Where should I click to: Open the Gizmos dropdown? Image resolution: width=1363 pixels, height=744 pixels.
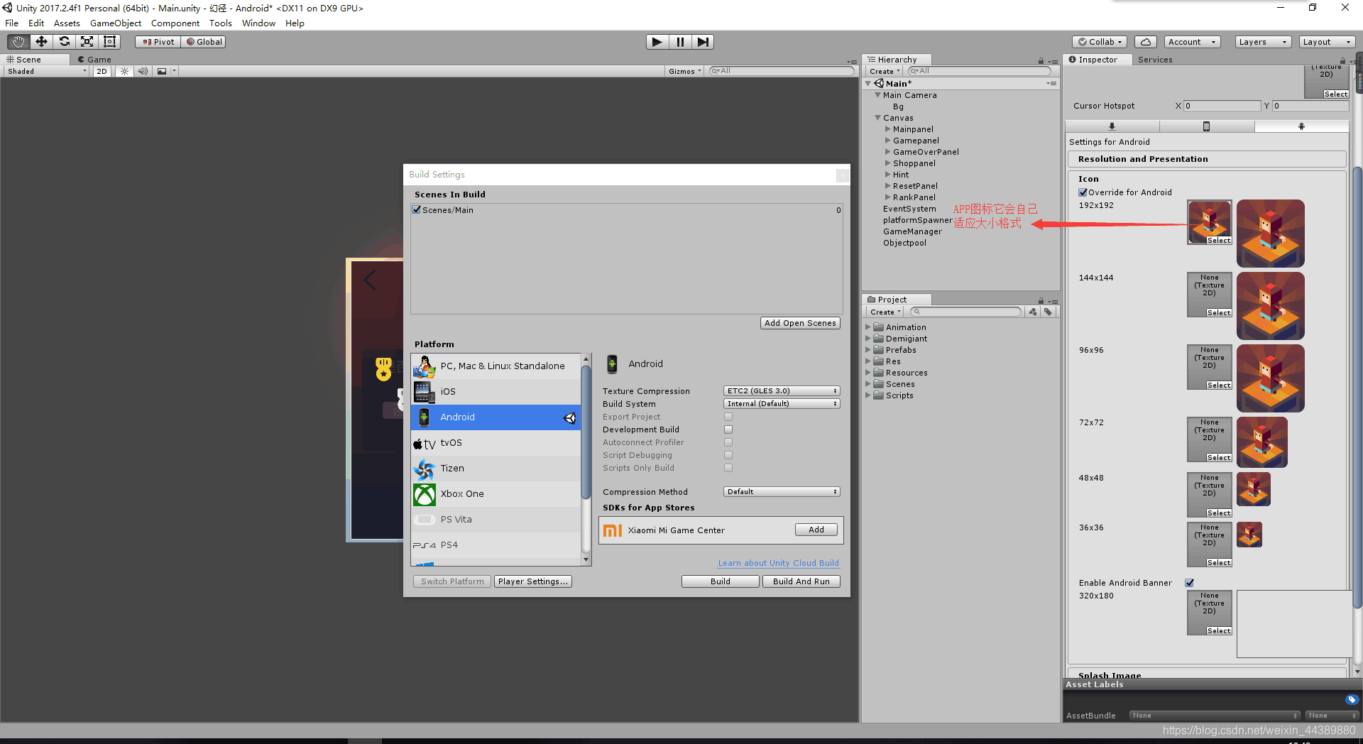[x=685, y=71]
